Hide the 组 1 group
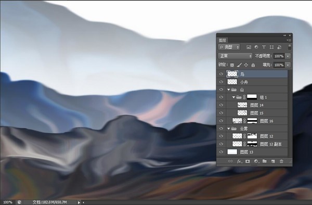The width and height of the screenshot is (312, 205). tap(221, 97)
